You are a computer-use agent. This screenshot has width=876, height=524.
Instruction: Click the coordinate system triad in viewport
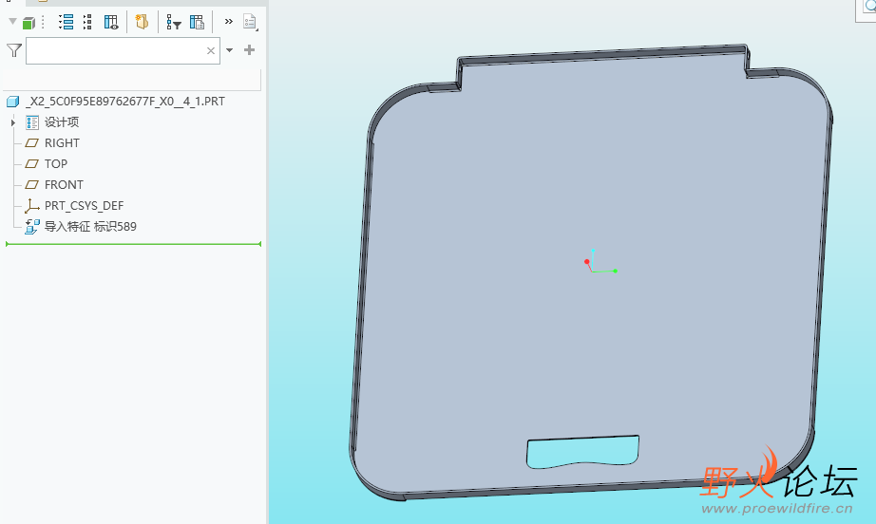pos(600,262)
